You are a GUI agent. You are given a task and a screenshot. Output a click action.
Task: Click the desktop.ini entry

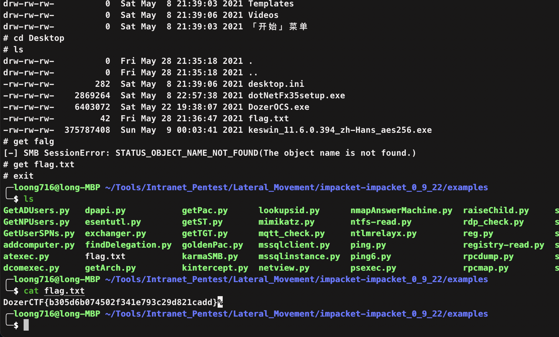click(x=276, y=84)
